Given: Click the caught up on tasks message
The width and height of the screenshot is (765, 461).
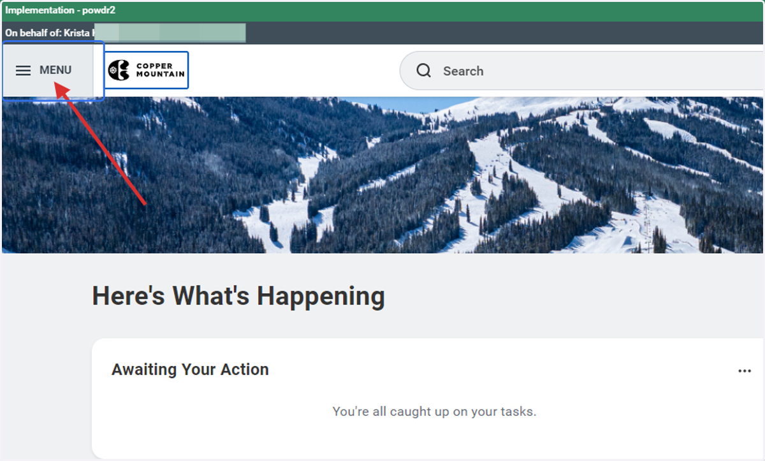Looking at the screenshot, I should coord(434,412).
